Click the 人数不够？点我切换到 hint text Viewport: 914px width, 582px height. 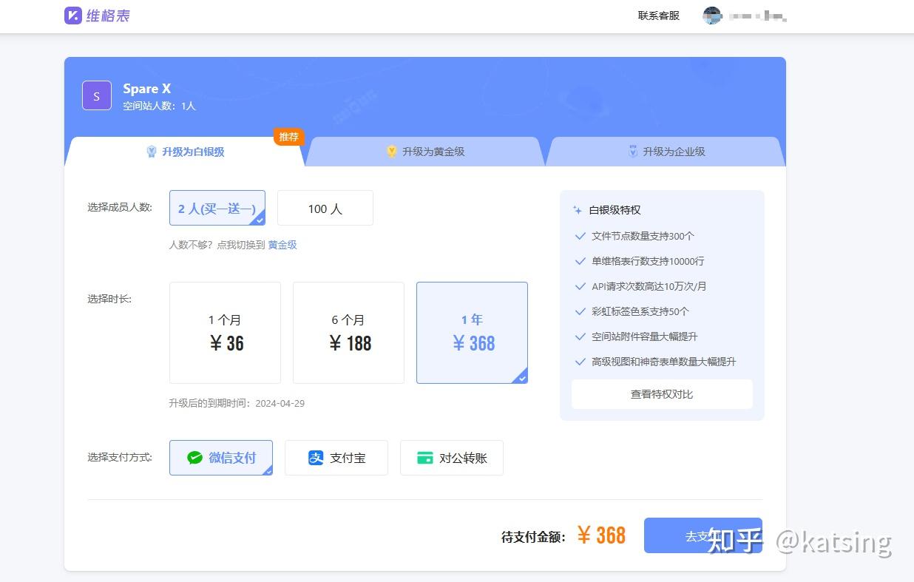pyautogui.click(x=217, y=245)
